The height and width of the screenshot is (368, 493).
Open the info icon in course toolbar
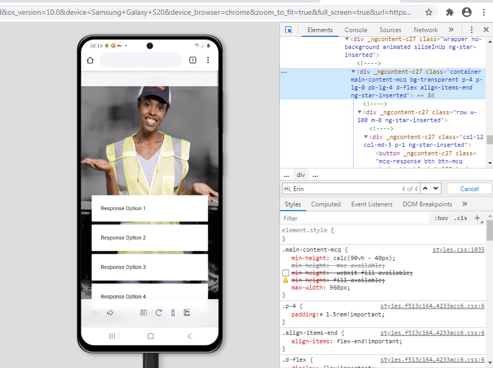tap(173, 313)
